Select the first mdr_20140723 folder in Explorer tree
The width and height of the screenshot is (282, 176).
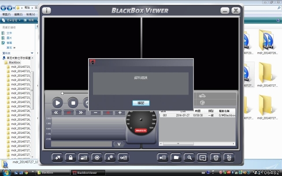[x=21, y=66]
